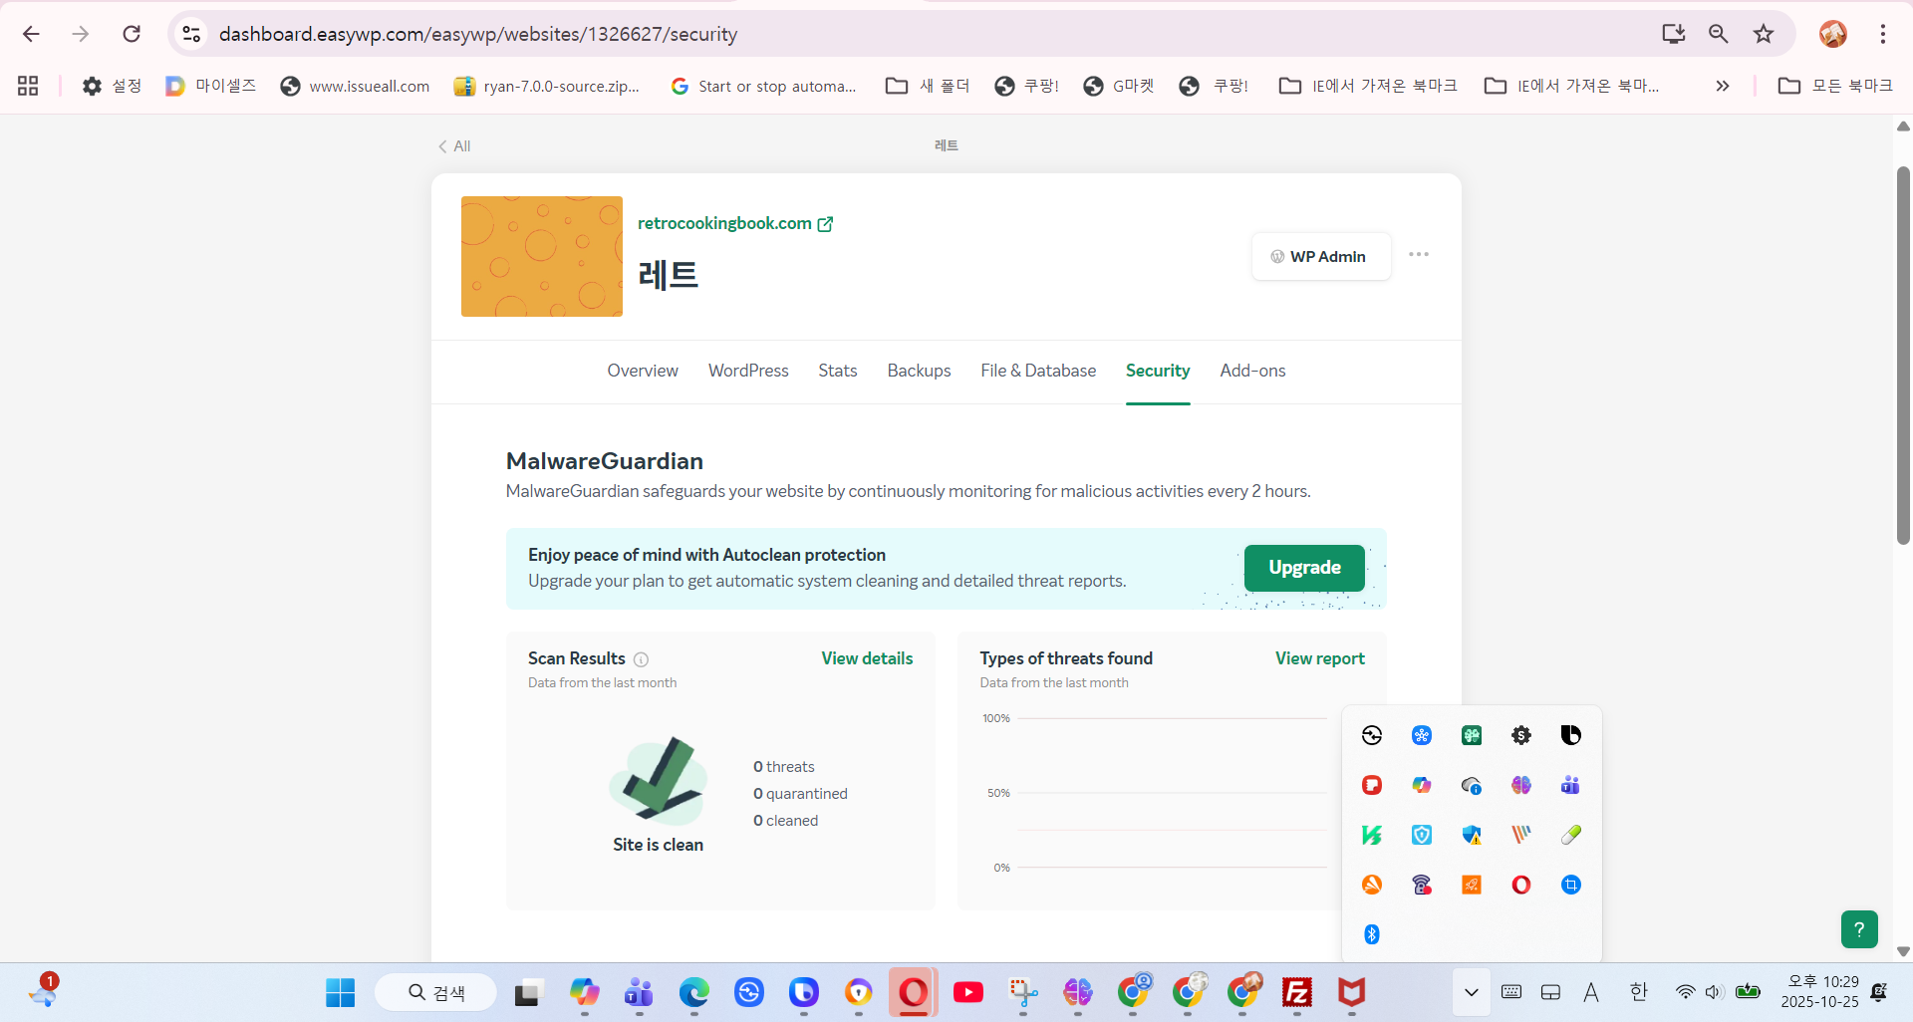Open the volume speaker icon in system tray
Viewport: 1913px width, 1022px height.
pos(1715,992)
